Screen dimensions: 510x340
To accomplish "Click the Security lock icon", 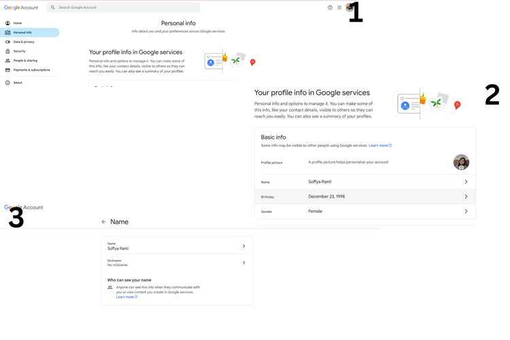I will 7,51.
